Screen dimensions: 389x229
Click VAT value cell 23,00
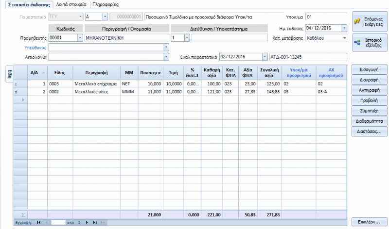pos(248,84)
